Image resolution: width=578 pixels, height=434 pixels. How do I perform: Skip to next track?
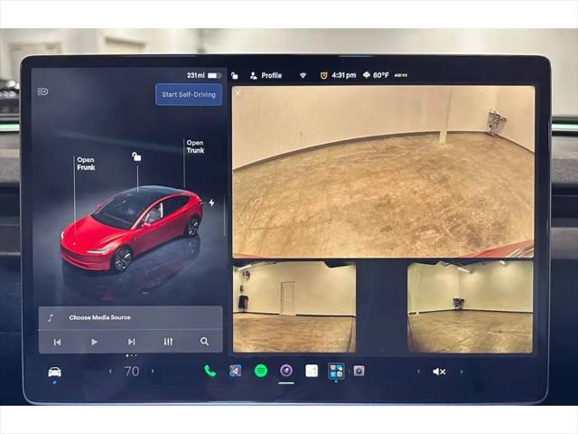click(x=131, y=342)
